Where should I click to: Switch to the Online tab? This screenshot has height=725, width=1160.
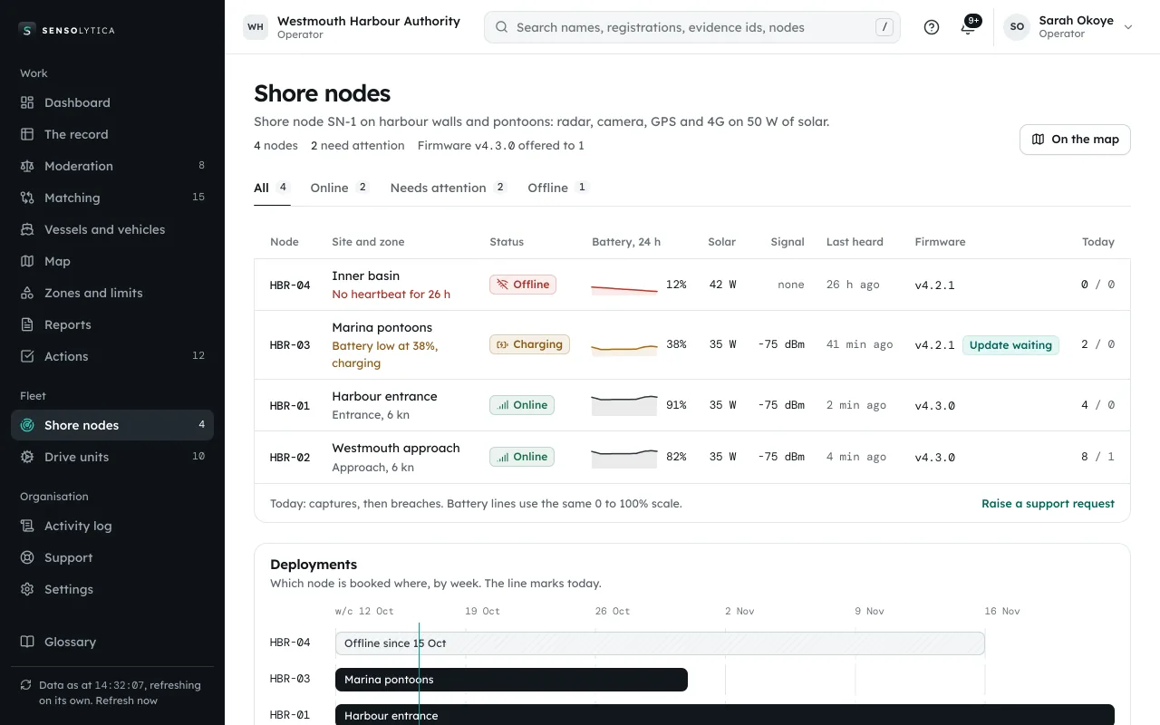[x=340, y=188]
